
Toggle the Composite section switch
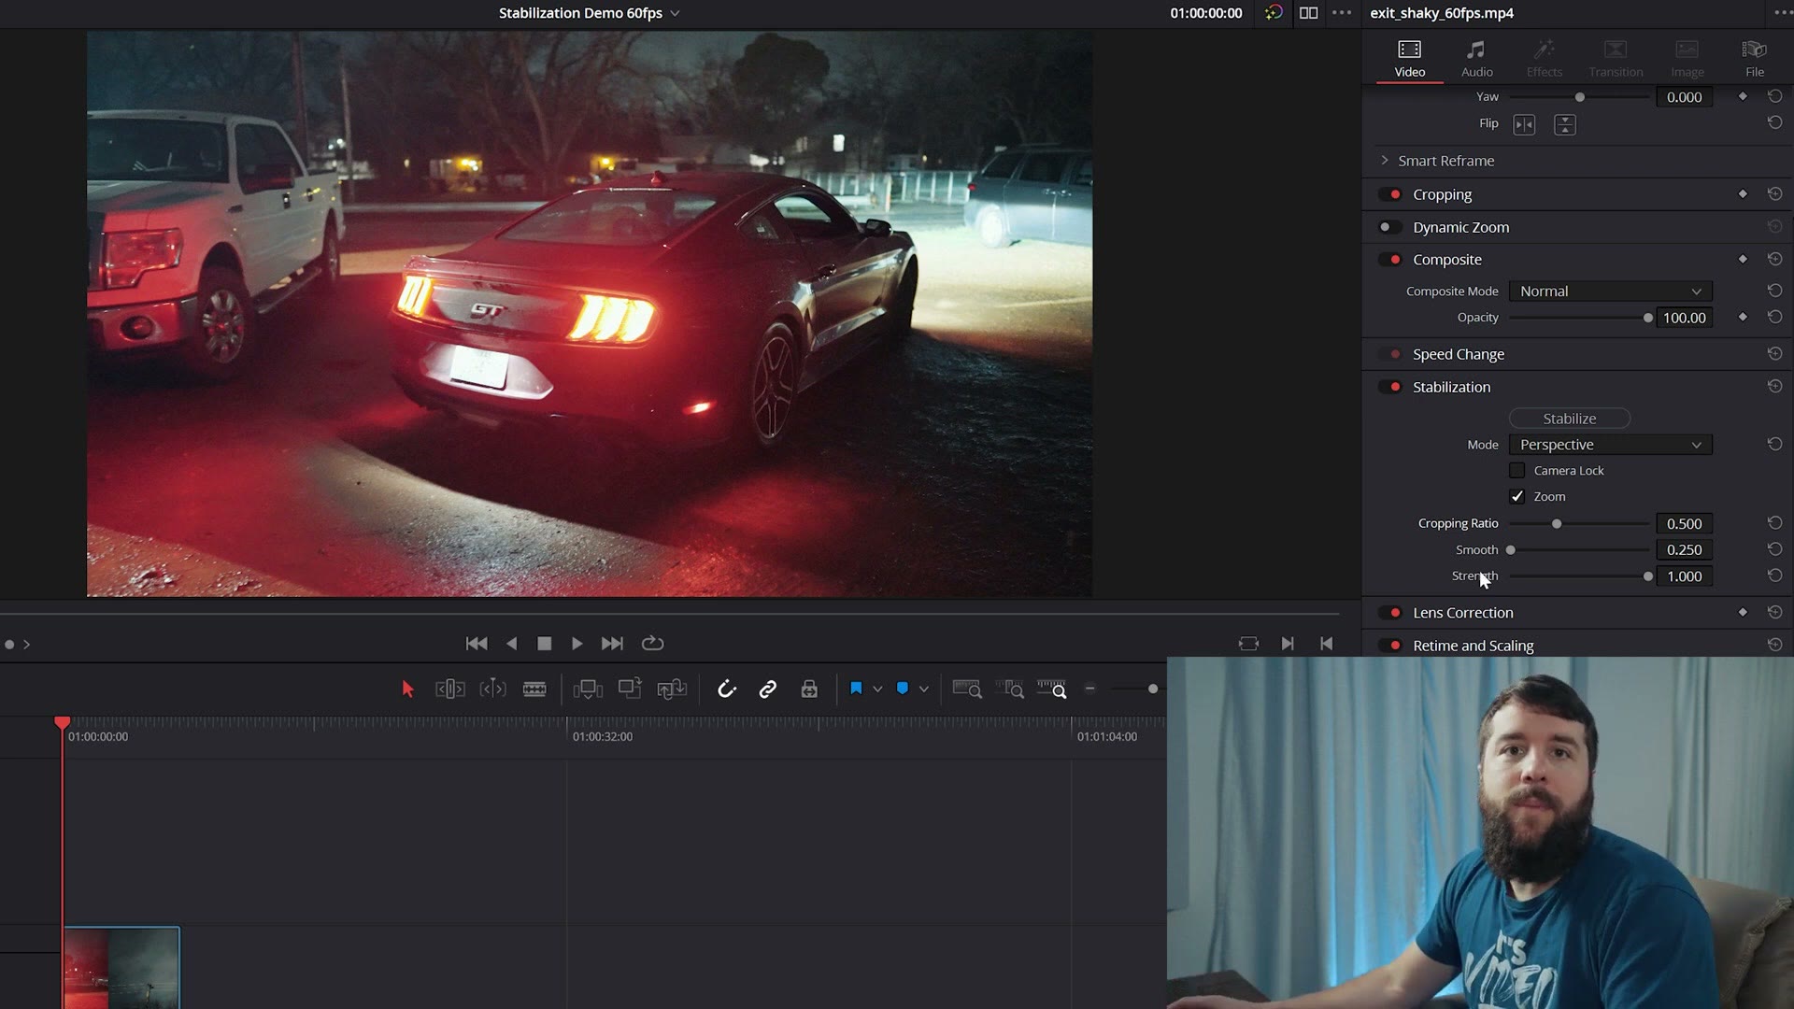point(1390,260)
